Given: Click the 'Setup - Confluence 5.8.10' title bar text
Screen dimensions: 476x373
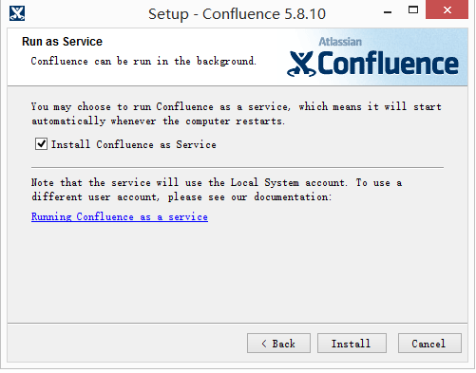Looking at the screenshot, I should [237, 14].
